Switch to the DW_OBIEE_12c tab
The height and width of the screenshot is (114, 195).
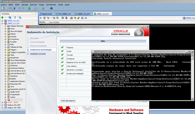(65, 14)
